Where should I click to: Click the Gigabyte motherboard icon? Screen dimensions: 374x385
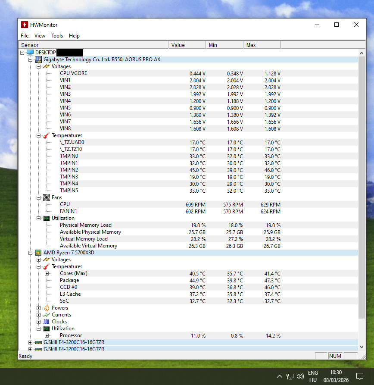click(38, 59)
